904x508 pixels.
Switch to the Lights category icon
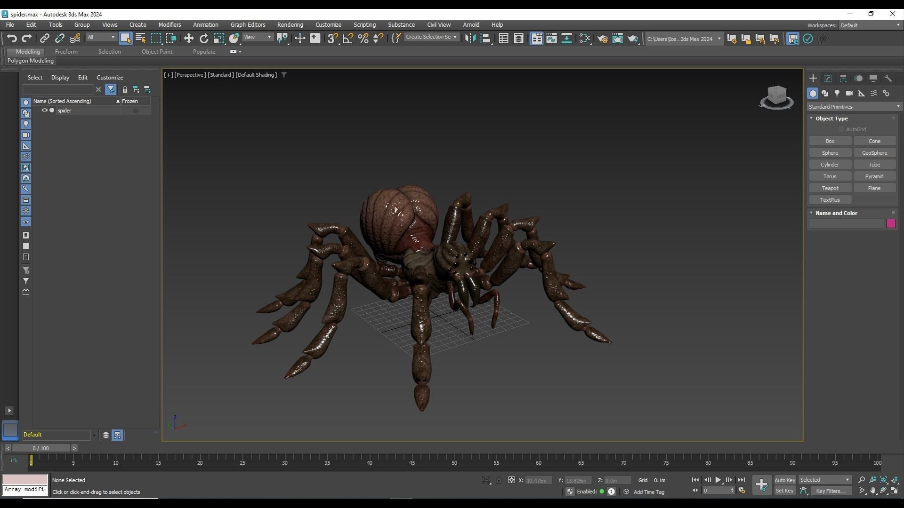[837, 93]
